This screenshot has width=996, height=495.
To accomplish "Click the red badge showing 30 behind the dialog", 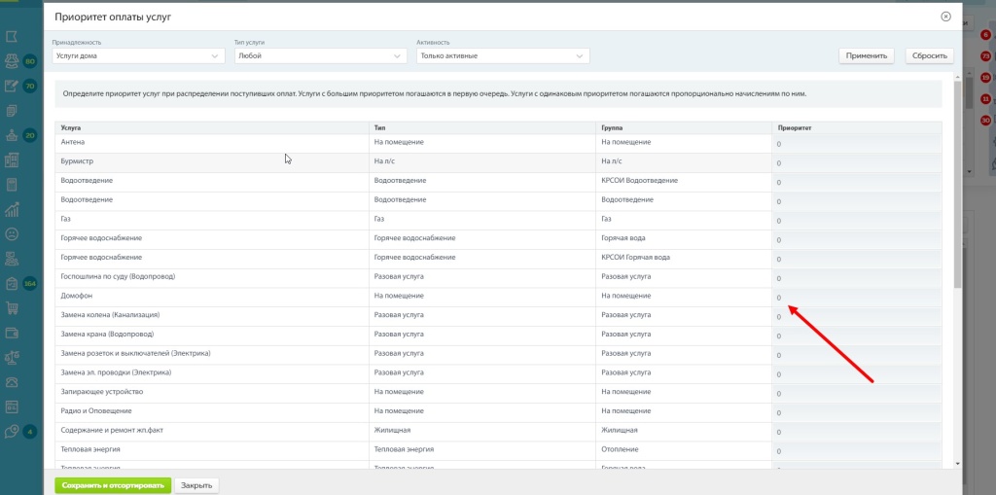I will [x=985, y=120].
